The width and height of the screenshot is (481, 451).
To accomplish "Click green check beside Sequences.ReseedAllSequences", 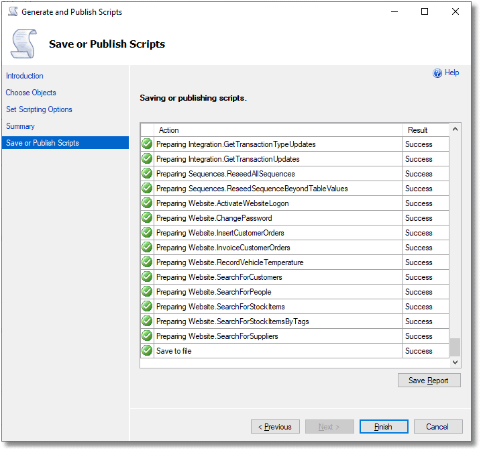I will pyautogui.click(x=147, y=173).
